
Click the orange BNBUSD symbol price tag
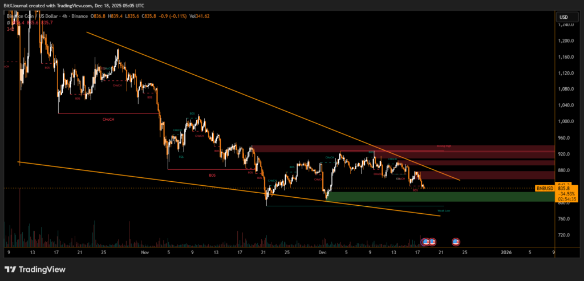(544, 188)
